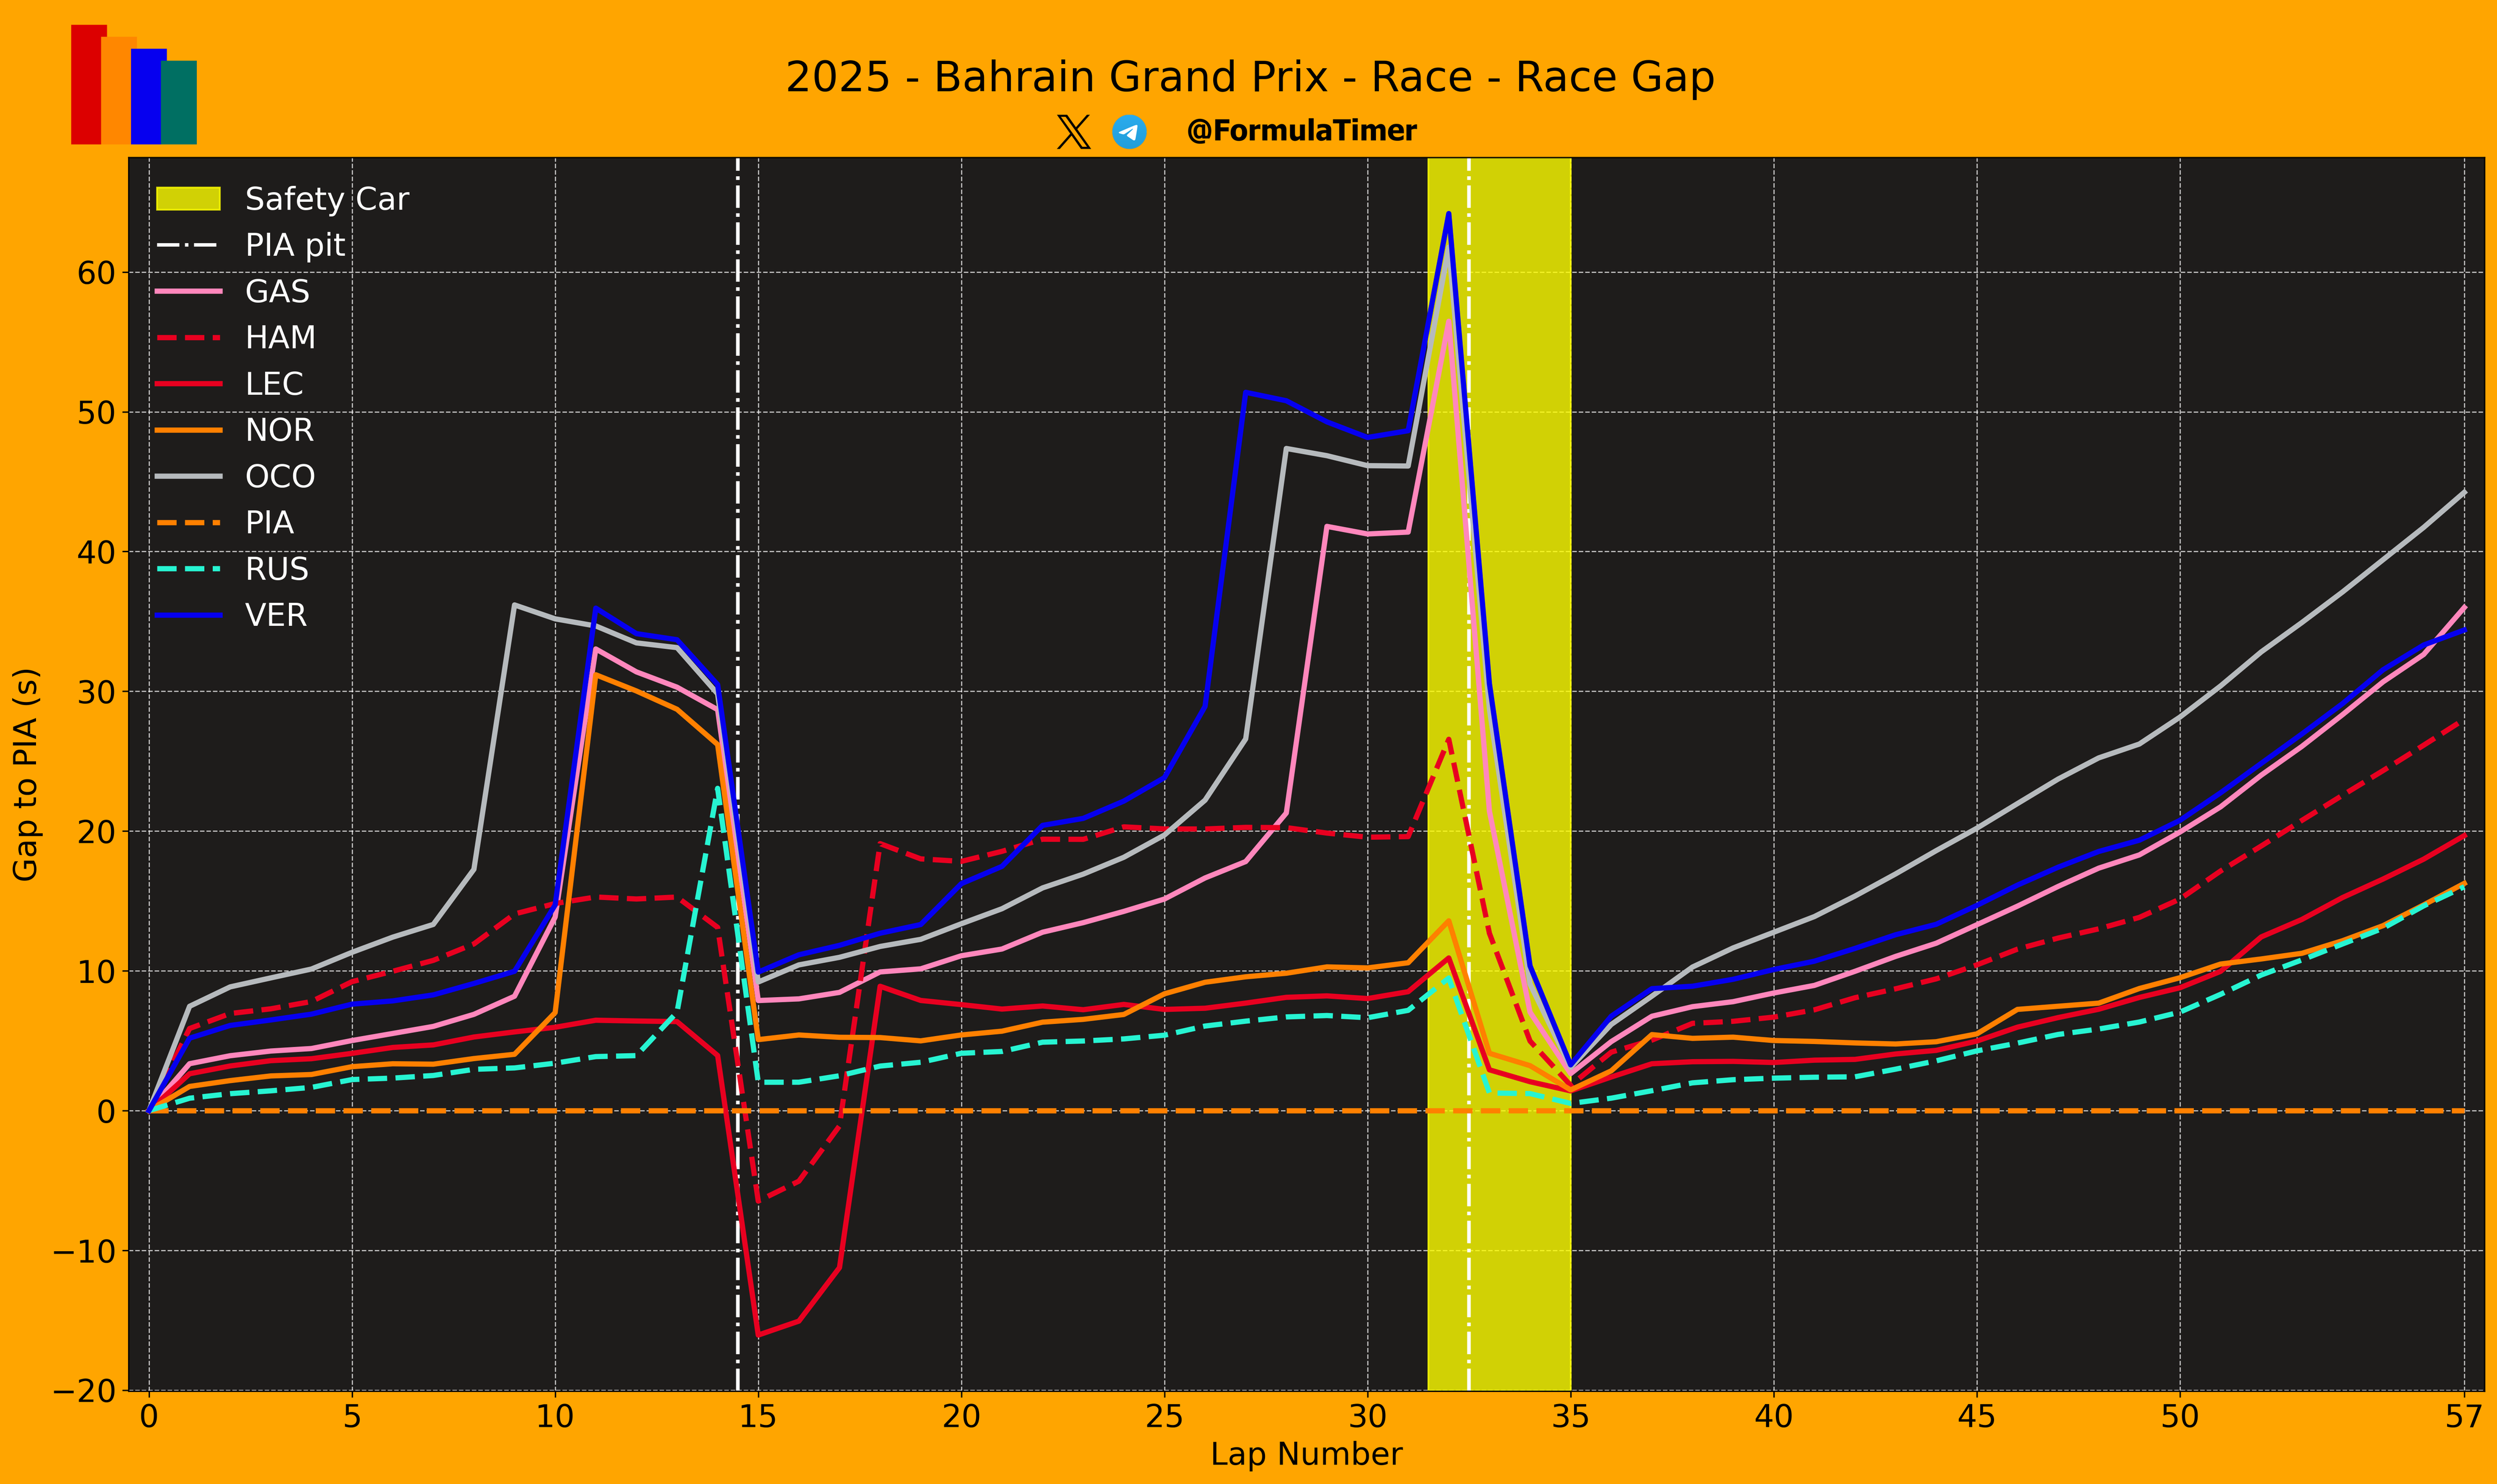Click the Telegram logo icon
Viewport: 2497px width, 1484px height.
[x=1129, y=132]
